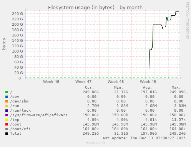The height and width of the screenshot is (147, 191).
Task: Click the 'Last update' timestamp line
Action: click(143, 138)
